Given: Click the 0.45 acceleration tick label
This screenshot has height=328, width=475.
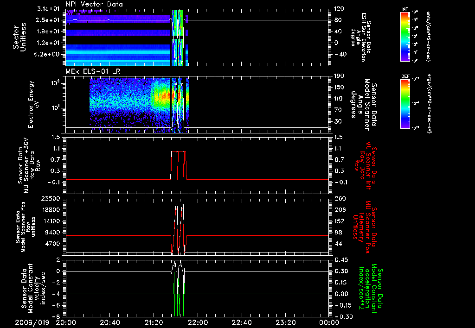Looking at the screenshot, I should [x=341, y=260].
